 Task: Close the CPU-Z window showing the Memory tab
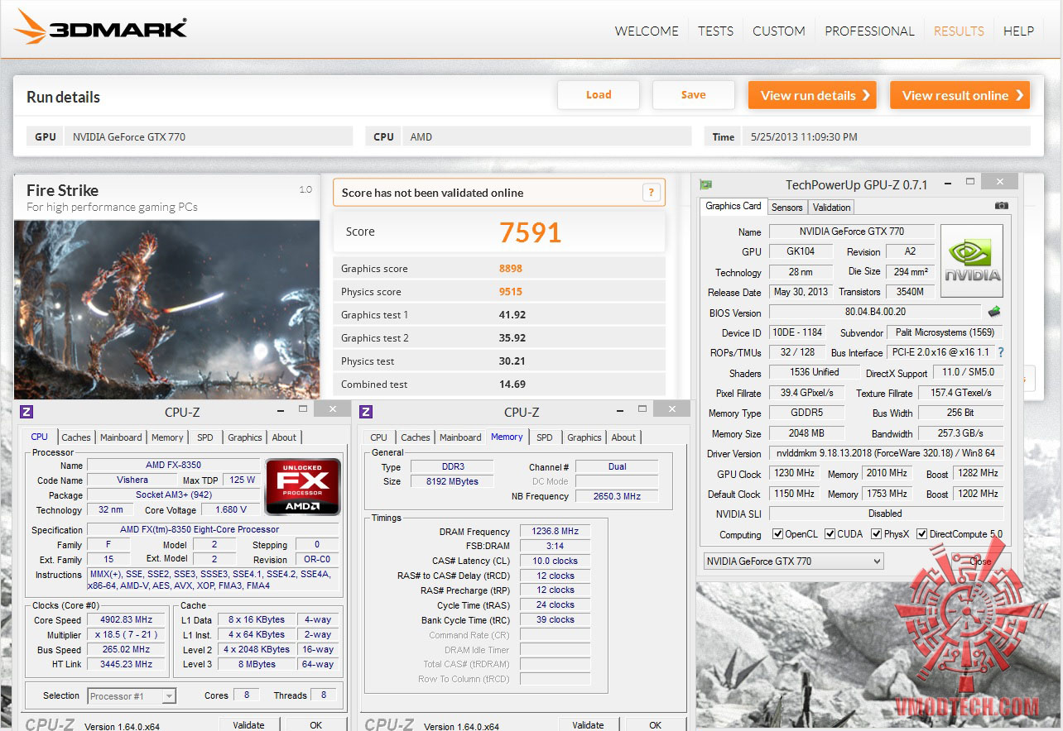point(672,408)
